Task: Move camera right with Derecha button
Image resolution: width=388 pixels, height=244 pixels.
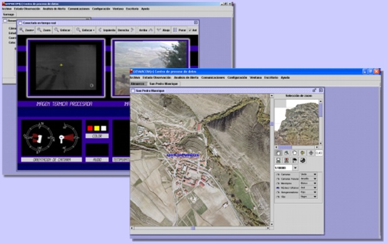Action: pyautogui.click(x=126, y=30)
